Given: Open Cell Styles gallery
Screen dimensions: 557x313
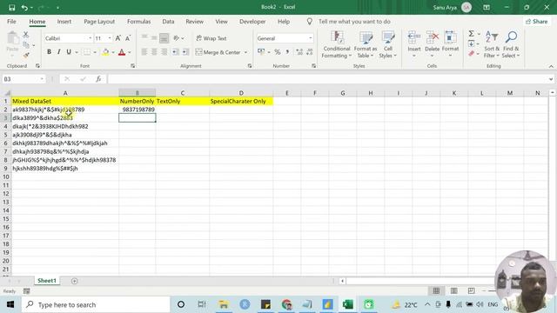Looking at the screenshot, I should click(387, 44).
